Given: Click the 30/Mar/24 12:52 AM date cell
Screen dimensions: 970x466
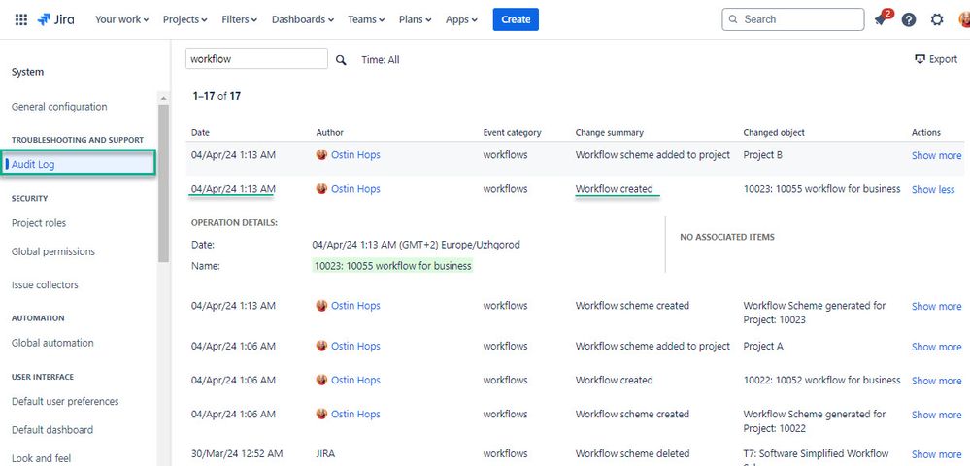Looking at the screenshot, I should click(x=237, y=453).
